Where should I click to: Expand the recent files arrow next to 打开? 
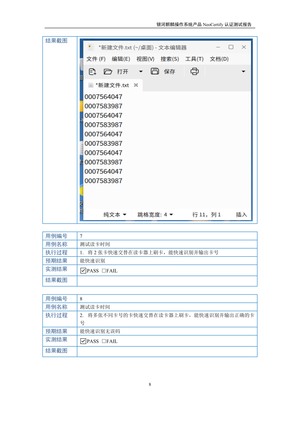141,71
